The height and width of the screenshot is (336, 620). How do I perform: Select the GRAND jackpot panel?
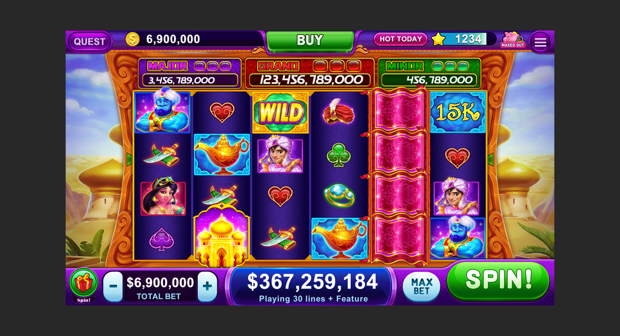click(310, 73)
